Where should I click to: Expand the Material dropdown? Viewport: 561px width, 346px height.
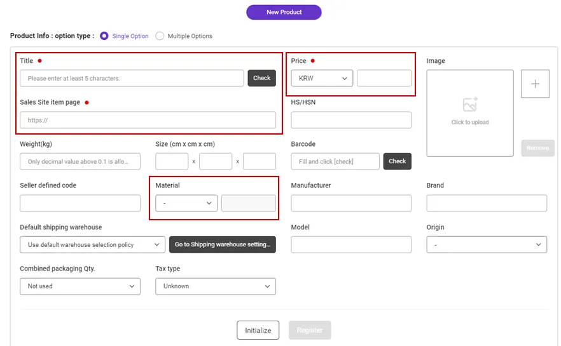[186, 203]
